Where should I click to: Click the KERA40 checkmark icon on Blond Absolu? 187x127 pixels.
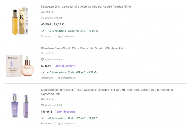click(x=43, y=118)
